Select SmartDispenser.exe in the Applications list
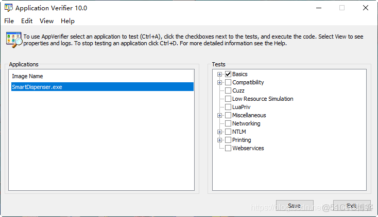Screen dimensions: 378x217 (37, 87)
